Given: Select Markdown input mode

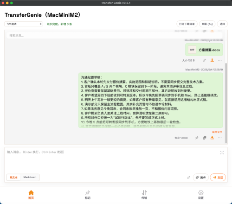Looking at the screenshot, I should pos(30,177).
